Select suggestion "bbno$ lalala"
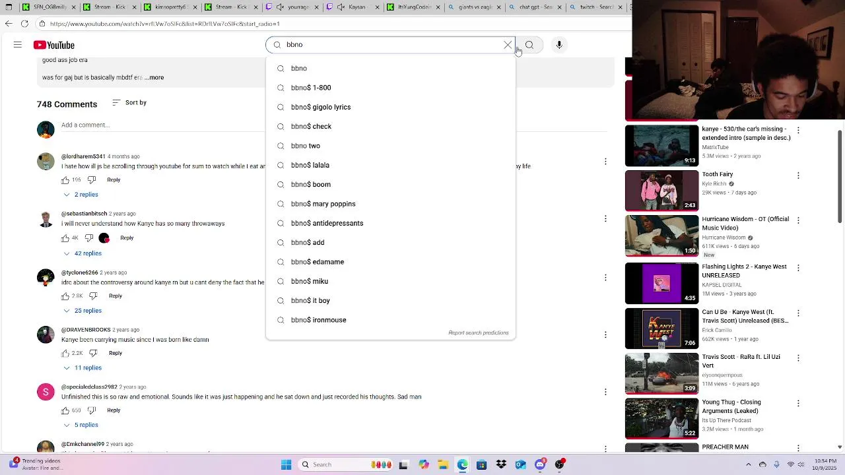This screenshot has height=475, width=845. point(390,165)
